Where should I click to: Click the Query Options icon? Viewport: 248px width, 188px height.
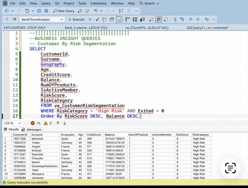point(112,19)
